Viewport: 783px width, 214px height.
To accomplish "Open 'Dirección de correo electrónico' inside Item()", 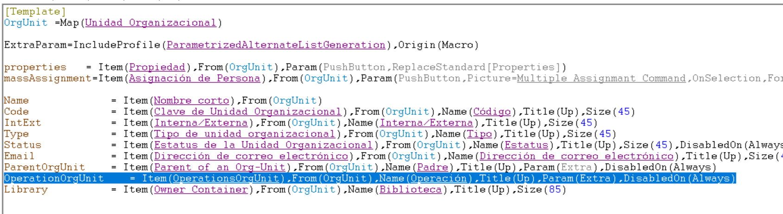I will tap(251, 156).
